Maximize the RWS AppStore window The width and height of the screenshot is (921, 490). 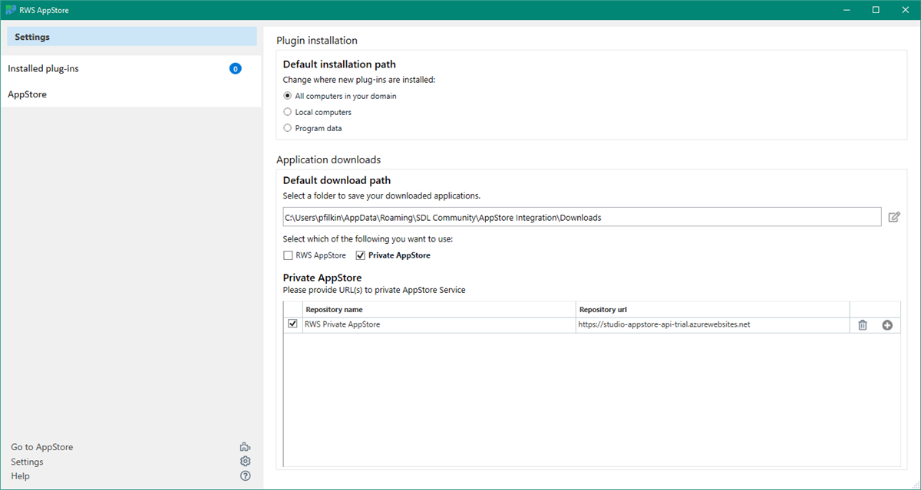876,10
